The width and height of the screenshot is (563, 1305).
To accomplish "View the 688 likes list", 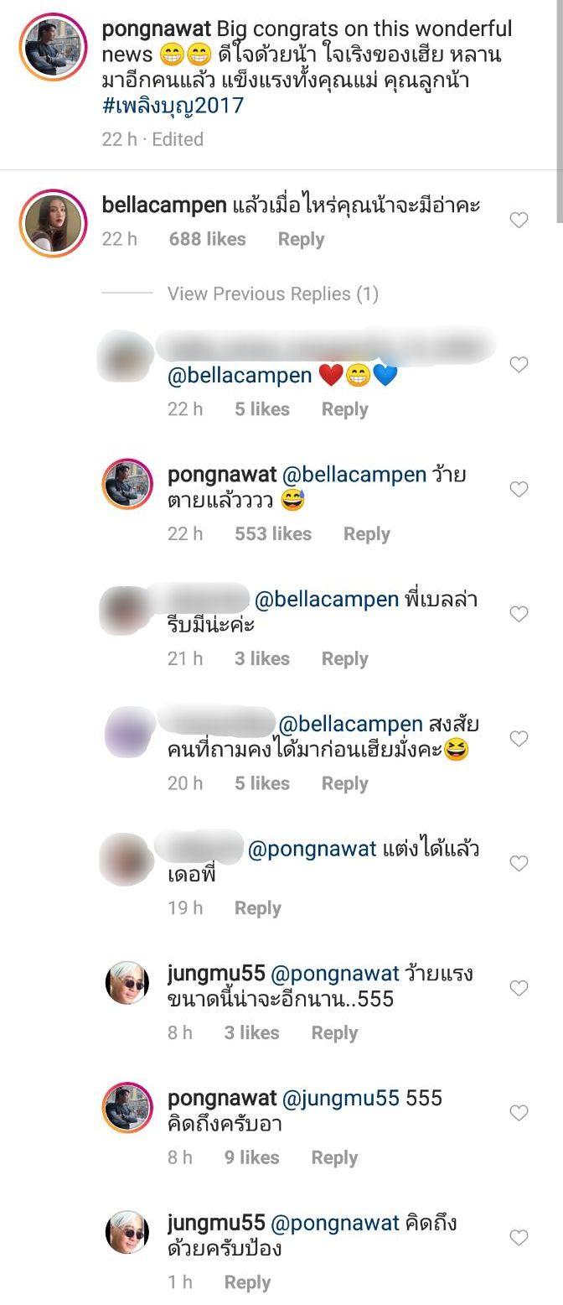I will pos(207,239).
